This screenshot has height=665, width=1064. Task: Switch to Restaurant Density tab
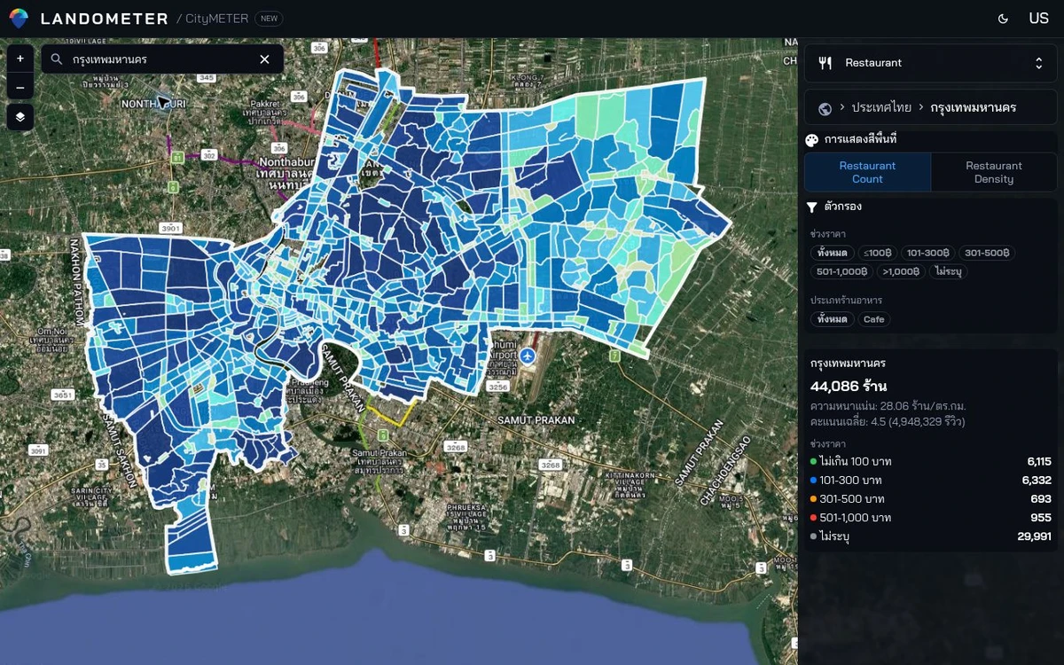point(994,172)
